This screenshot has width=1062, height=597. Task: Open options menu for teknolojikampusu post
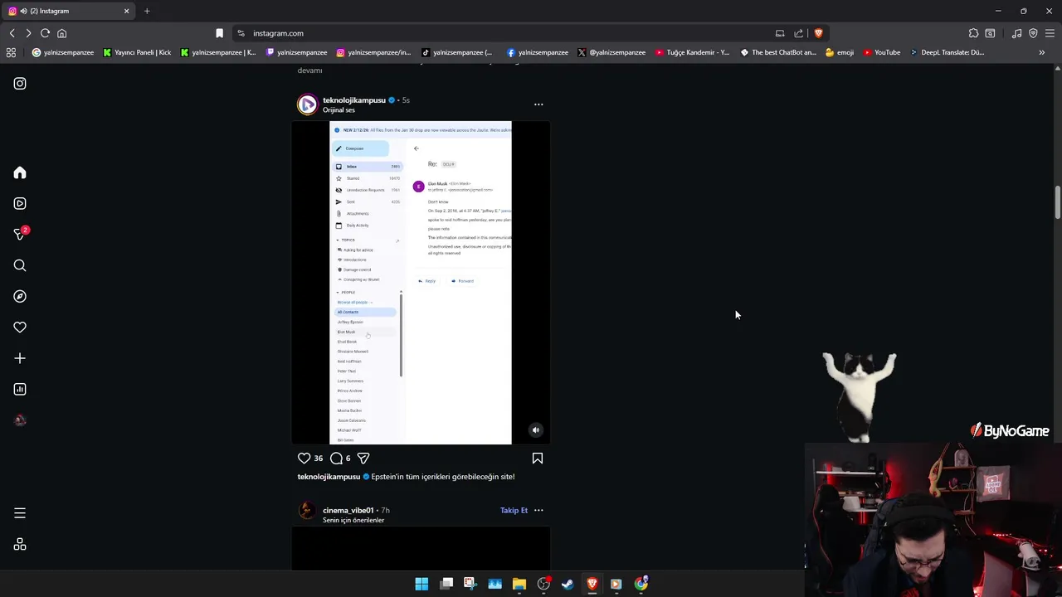coord(538,104)
